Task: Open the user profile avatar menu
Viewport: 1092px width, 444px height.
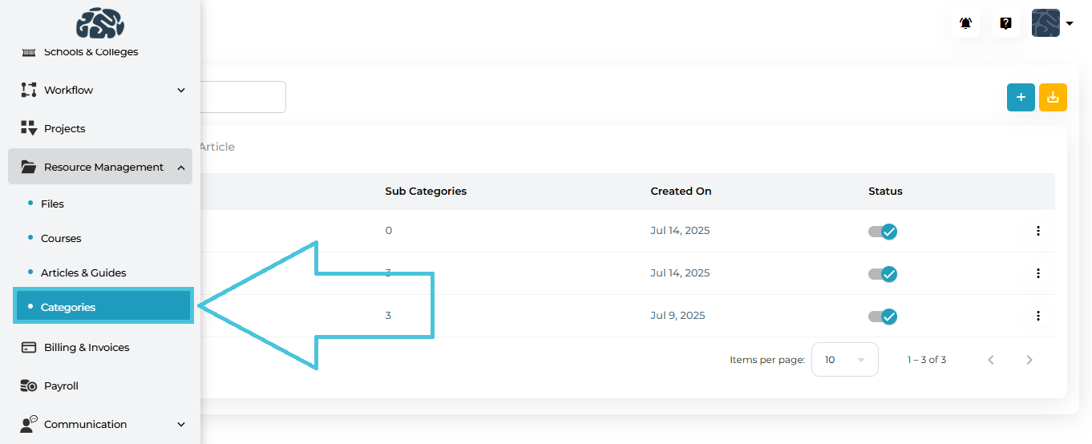Action: pyautogui.click(x=1051, y=23)
